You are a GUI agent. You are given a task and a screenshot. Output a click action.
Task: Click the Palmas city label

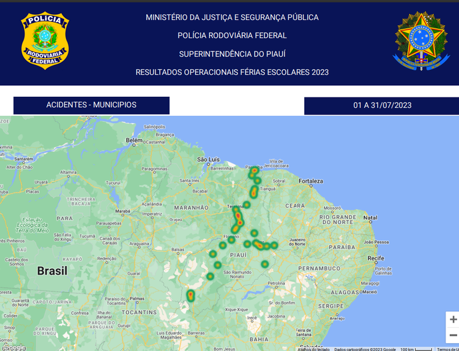pos(137,298)
